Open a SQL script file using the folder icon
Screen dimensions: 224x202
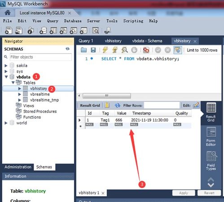(83, 50)
